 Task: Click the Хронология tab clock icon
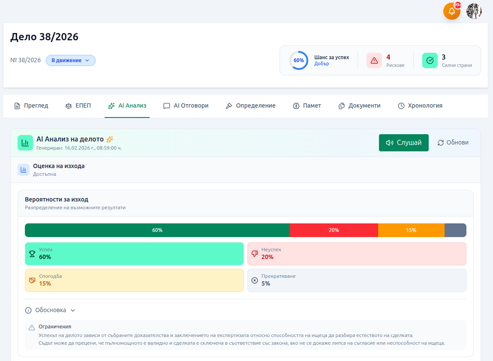(x=401, y=106)
